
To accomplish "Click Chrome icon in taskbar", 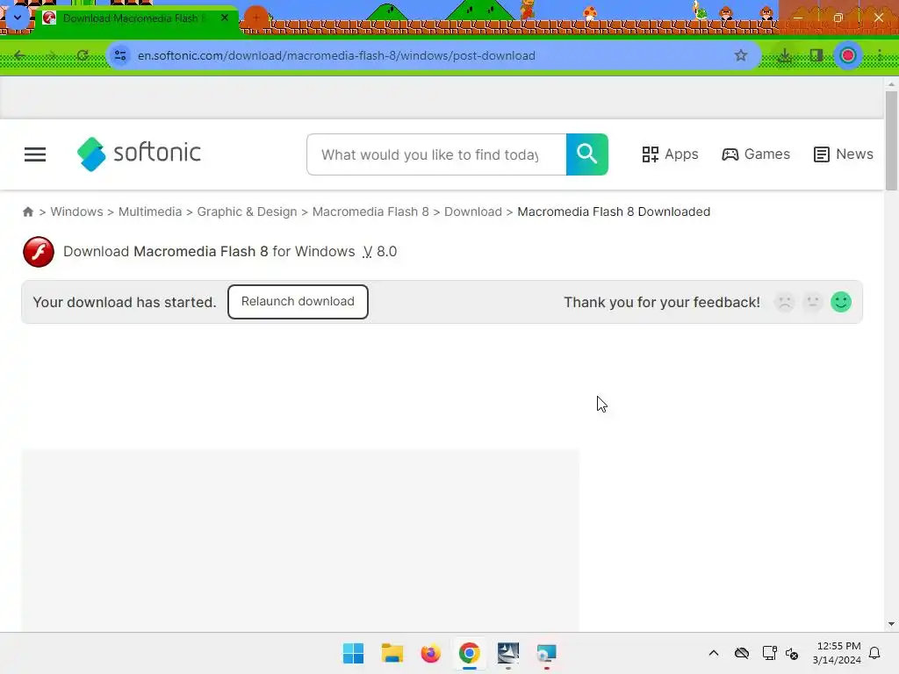I will [x=469, y=653].
